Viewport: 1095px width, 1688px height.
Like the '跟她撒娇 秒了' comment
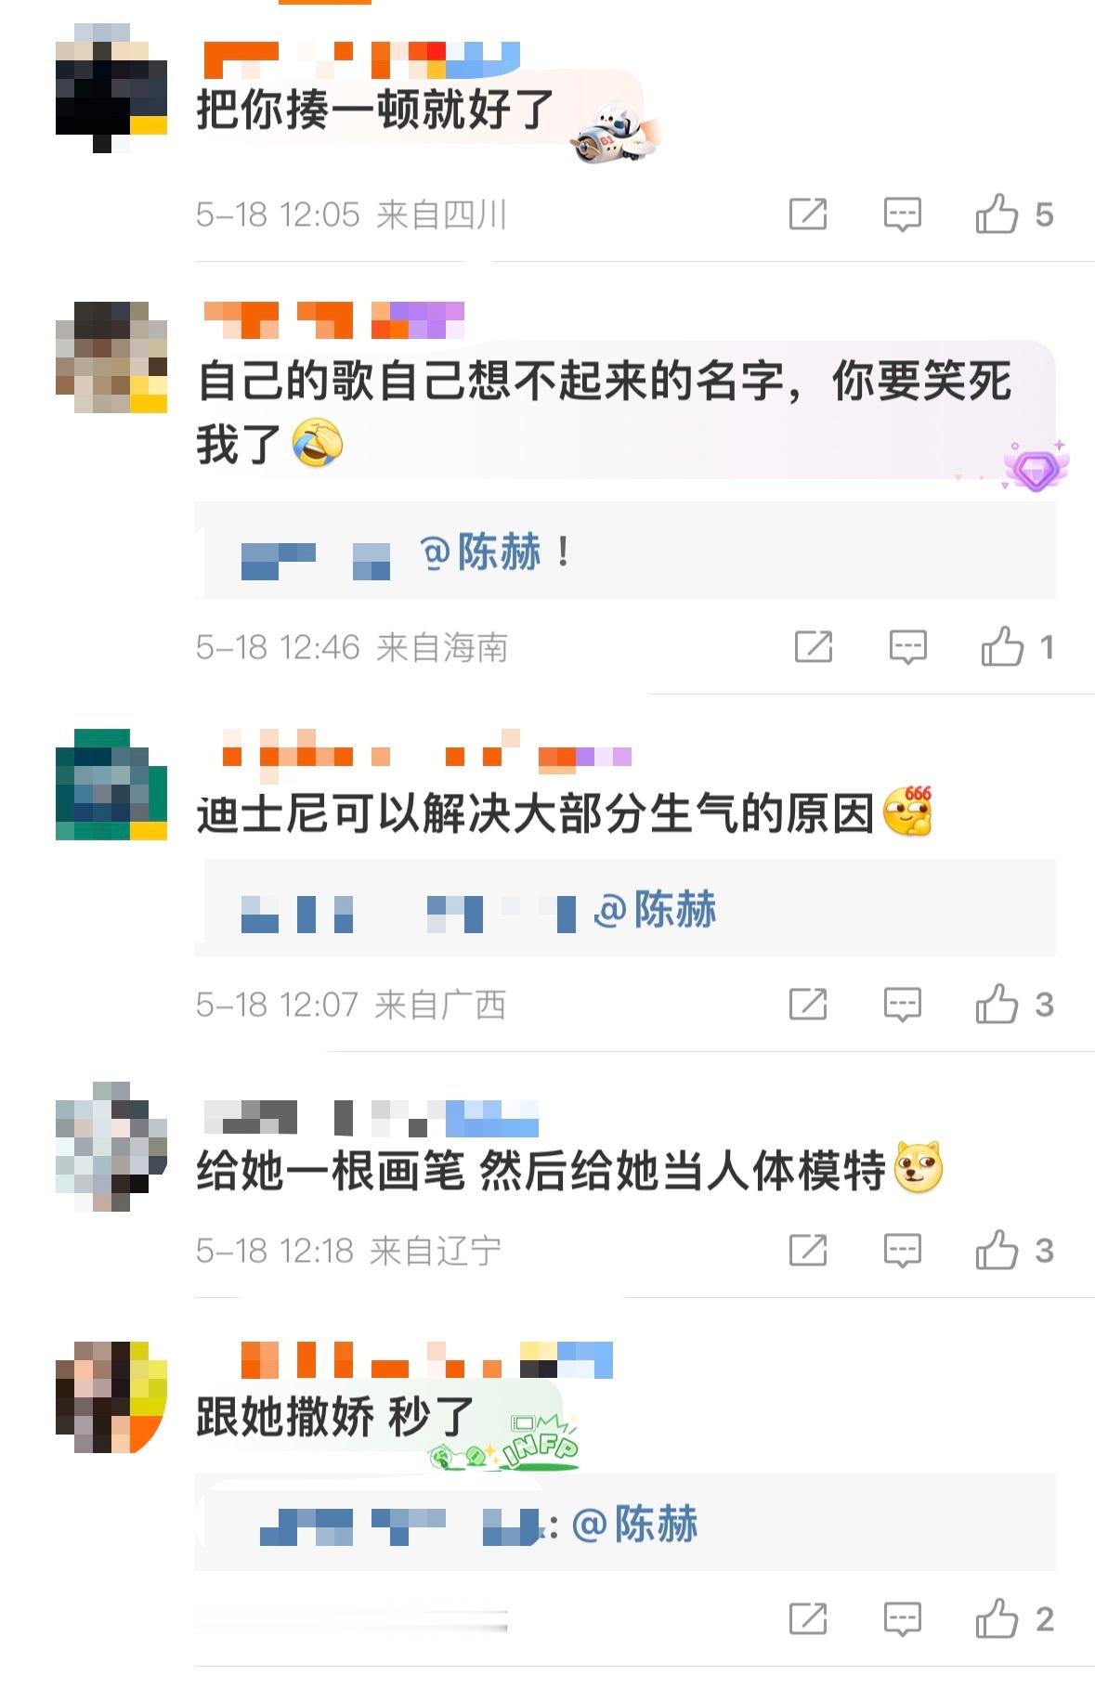[x=1013, y=1619]
